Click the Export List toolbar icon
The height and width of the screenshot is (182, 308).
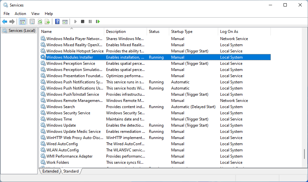pos(47,21)
